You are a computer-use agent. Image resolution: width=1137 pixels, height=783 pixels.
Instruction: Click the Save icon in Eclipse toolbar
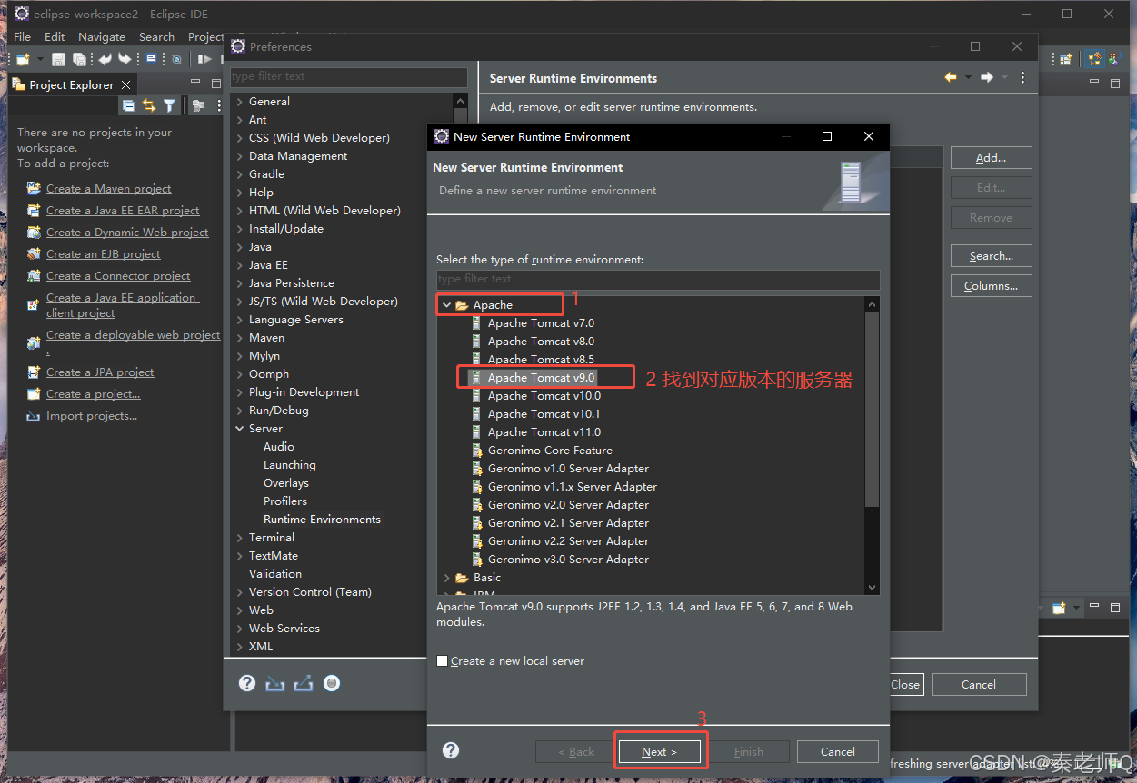(x=58, y=59)
